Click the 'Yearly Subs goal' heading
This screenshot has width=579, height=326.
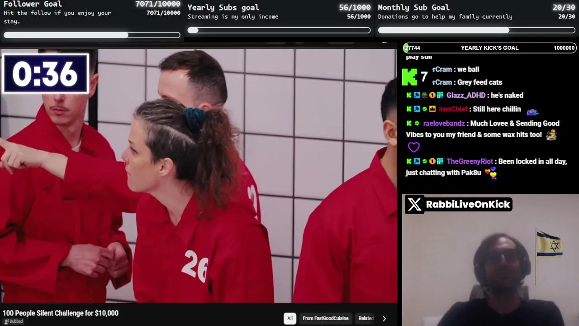tap(223, 7)
